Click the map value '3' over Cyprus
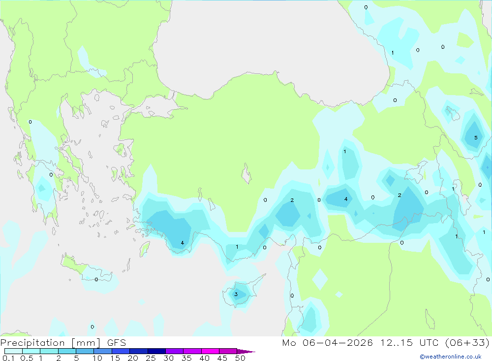Viewport: 492px width, 361px height. coord(236,295)
